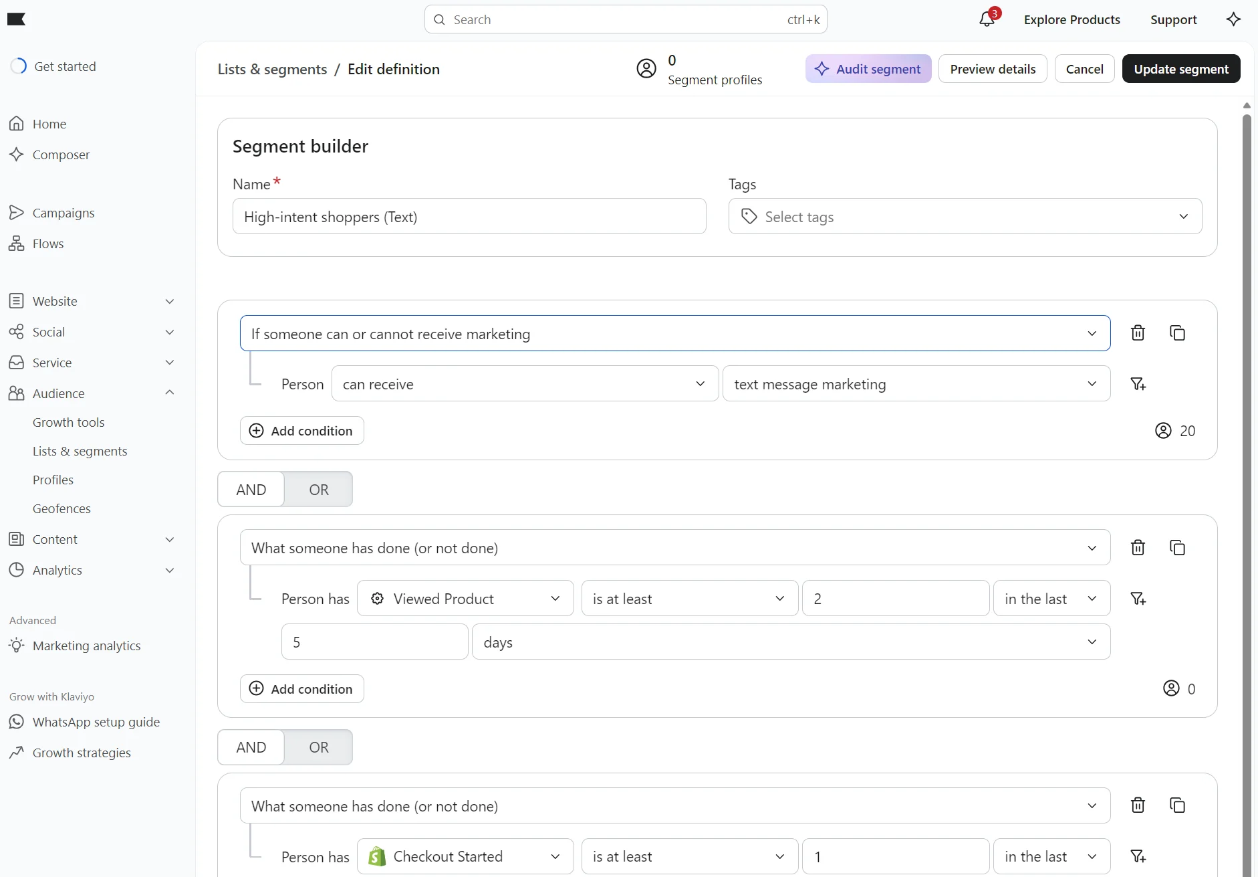Image resolution: width=1258 pixels, height=877 pixels.
Task: Edit the segment Name field
Action: 469,217
